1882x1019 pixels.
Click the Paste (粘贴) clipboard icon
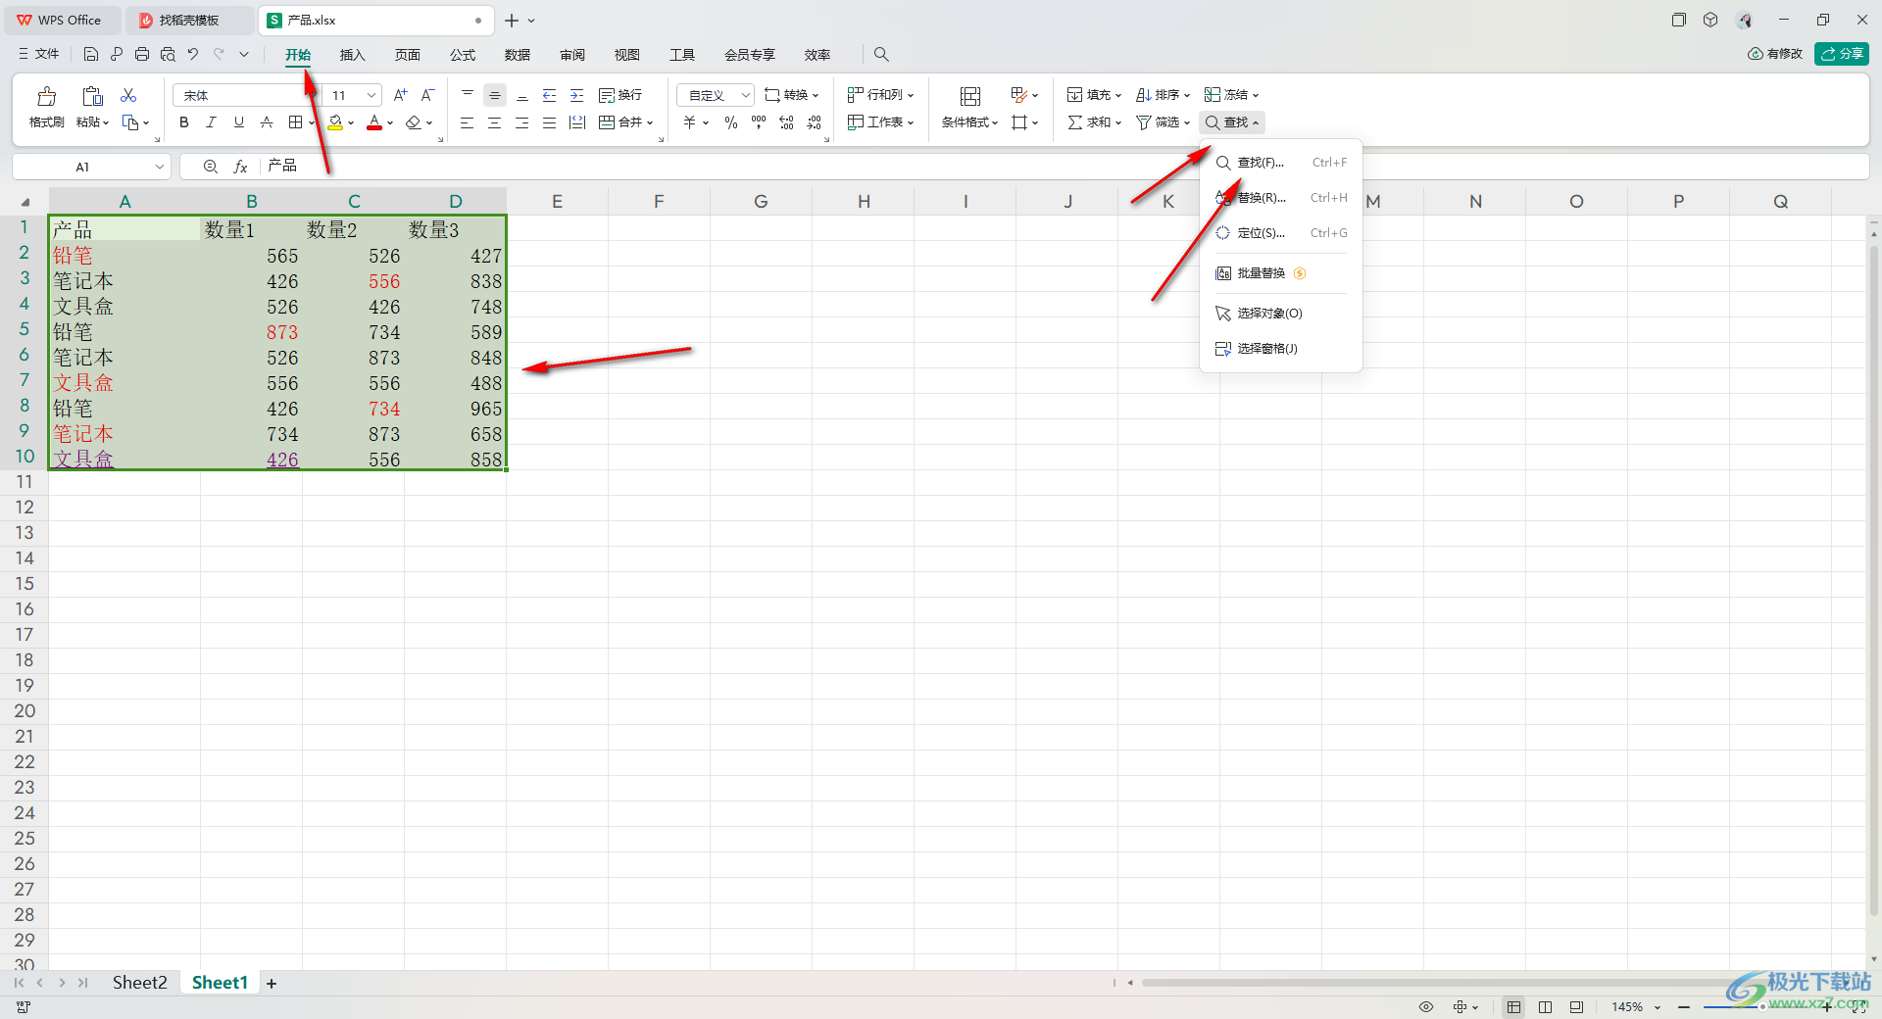tap(92, 96)
